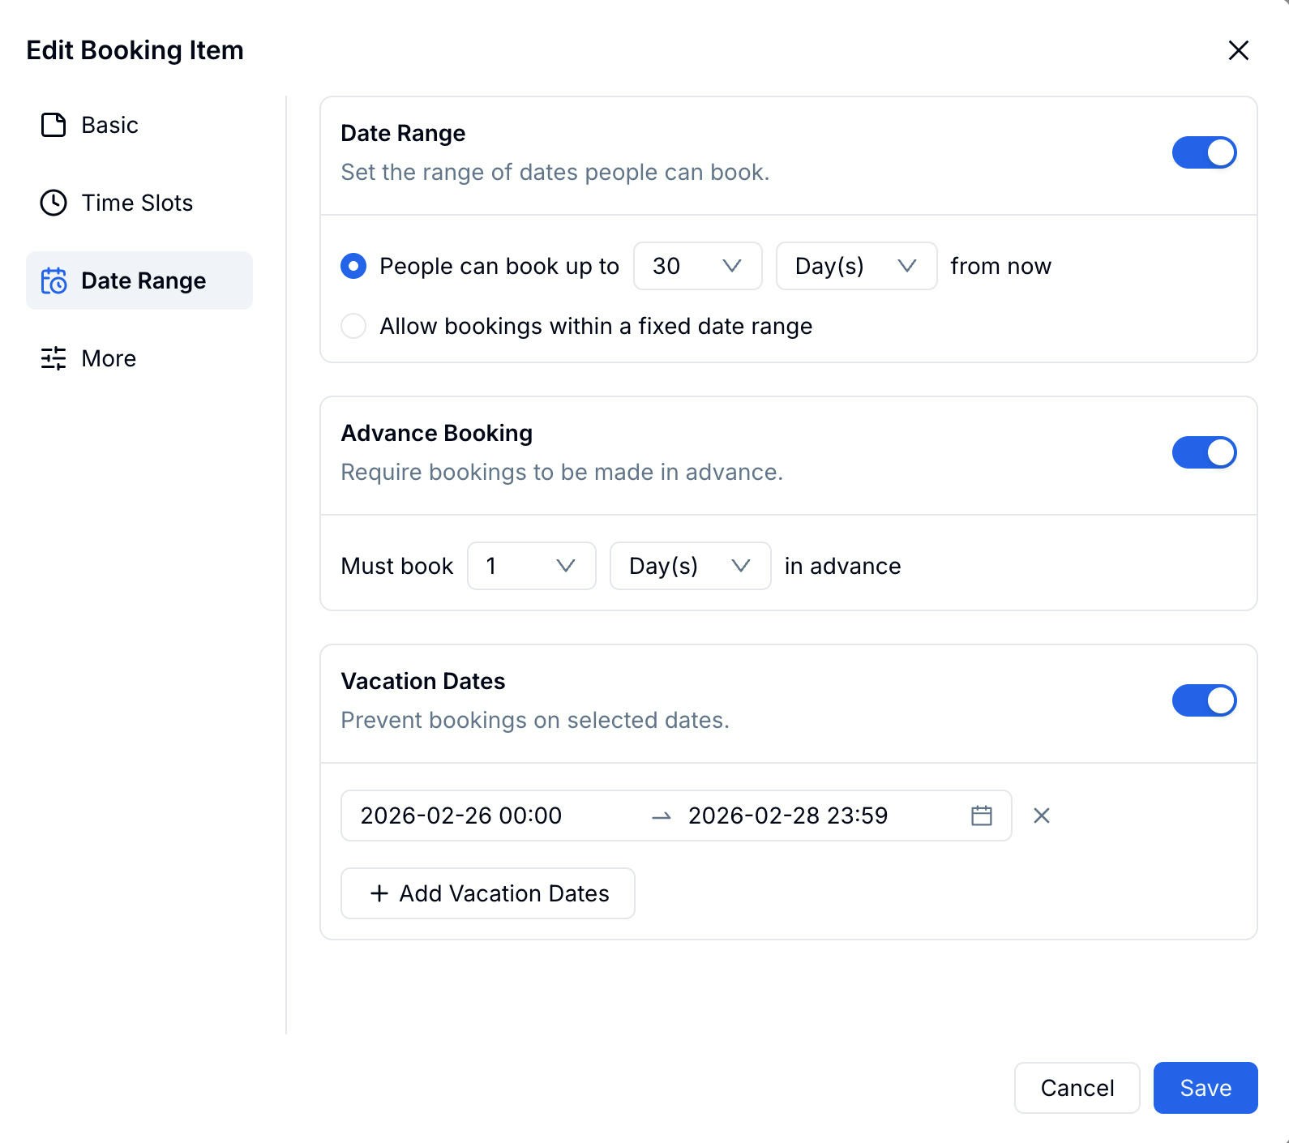
Task: Click 'Prevent bookings on selected dates.' text
Action: pyautogui.click(x=535, y=720)
